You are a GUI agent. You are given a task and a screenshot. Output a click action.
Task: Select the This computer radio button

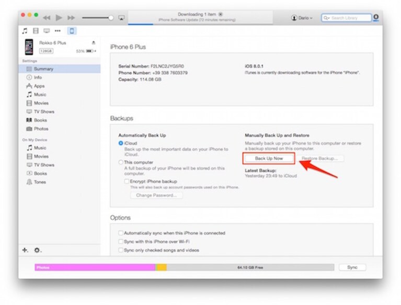pos(121,162)
